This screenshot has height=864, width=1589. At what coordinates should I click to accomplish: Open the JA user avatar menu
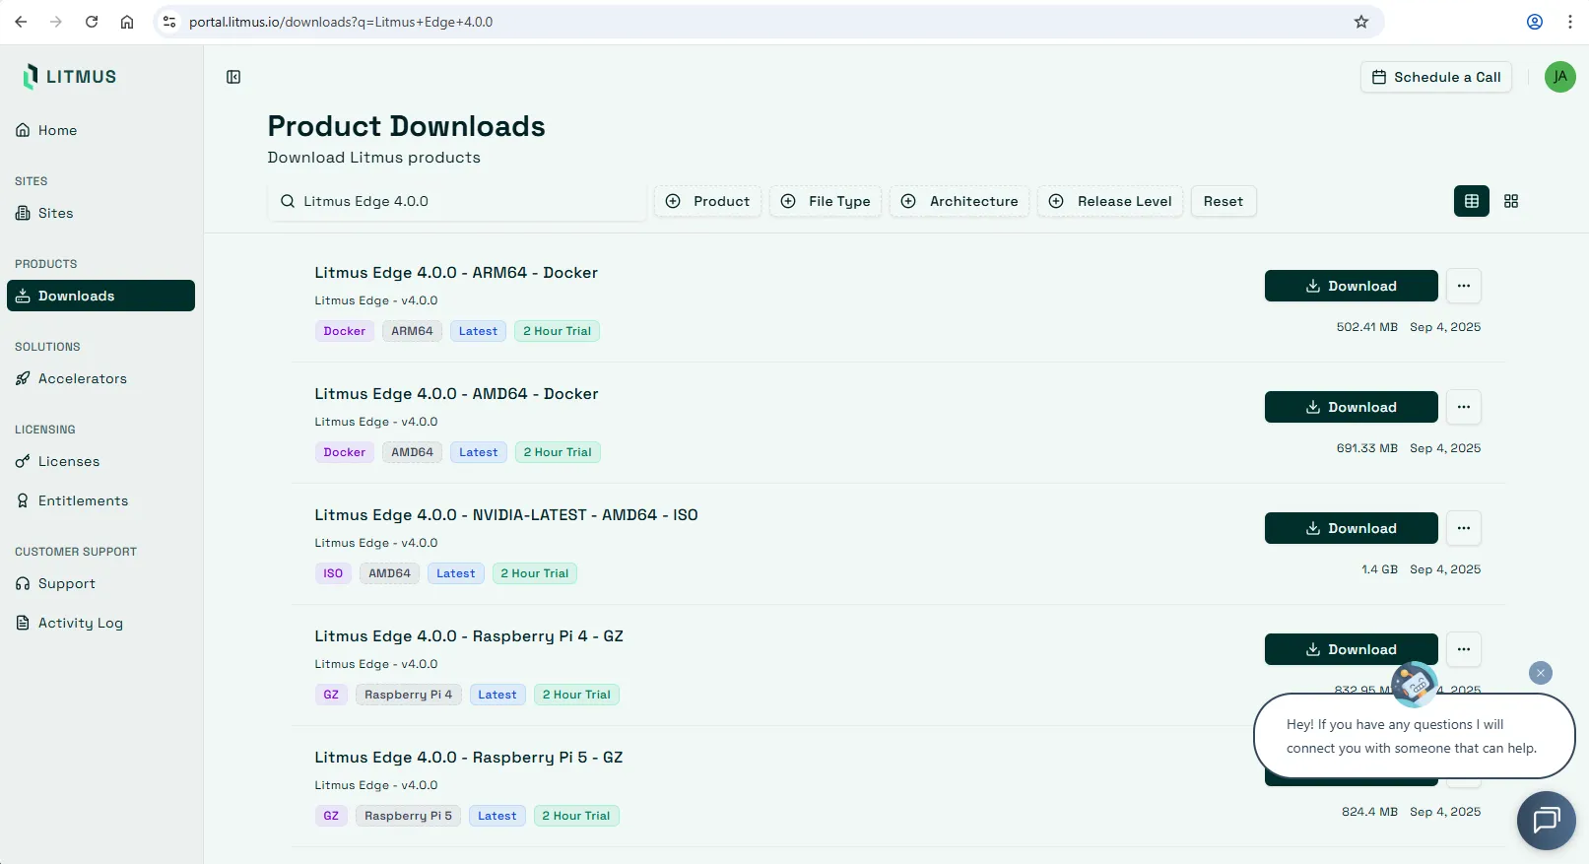click(x=1560, y=77)
